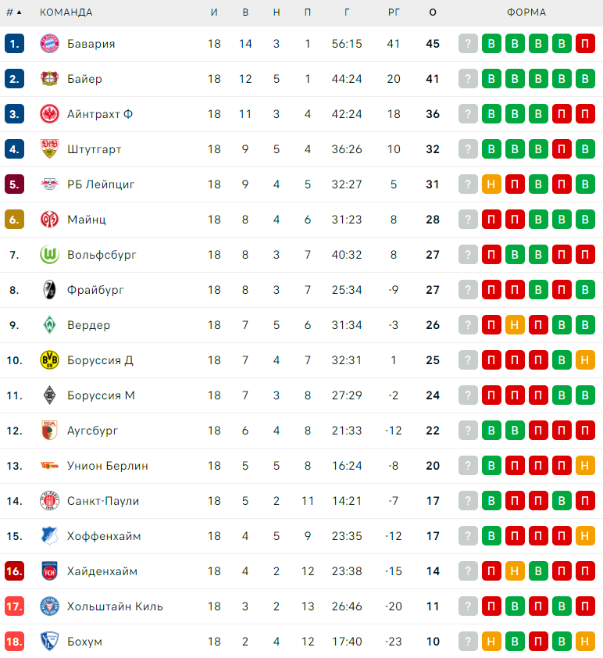603x658 pixels.
Task: Click the Бавария club logo
Action: (x=49, y=44)
